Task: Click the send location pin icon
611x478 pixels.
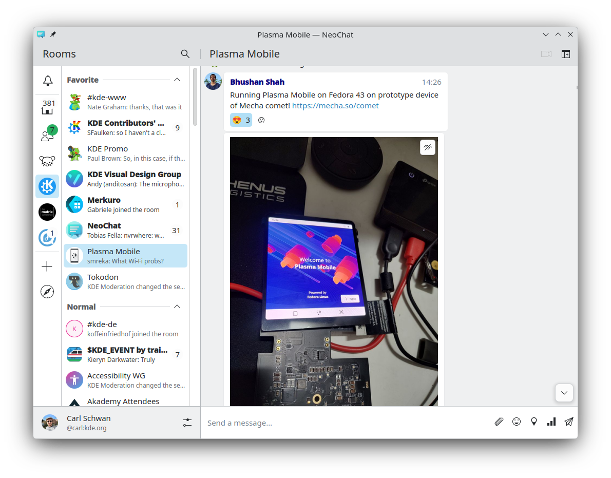Action: click(534, 422)
